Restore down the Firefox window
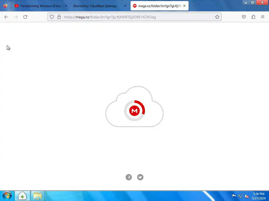The width and height of the screenshot is (269, 201). 252,2
